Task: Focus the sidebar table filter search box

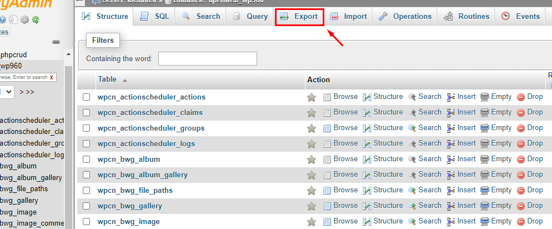Action: (x=27, y=77)
